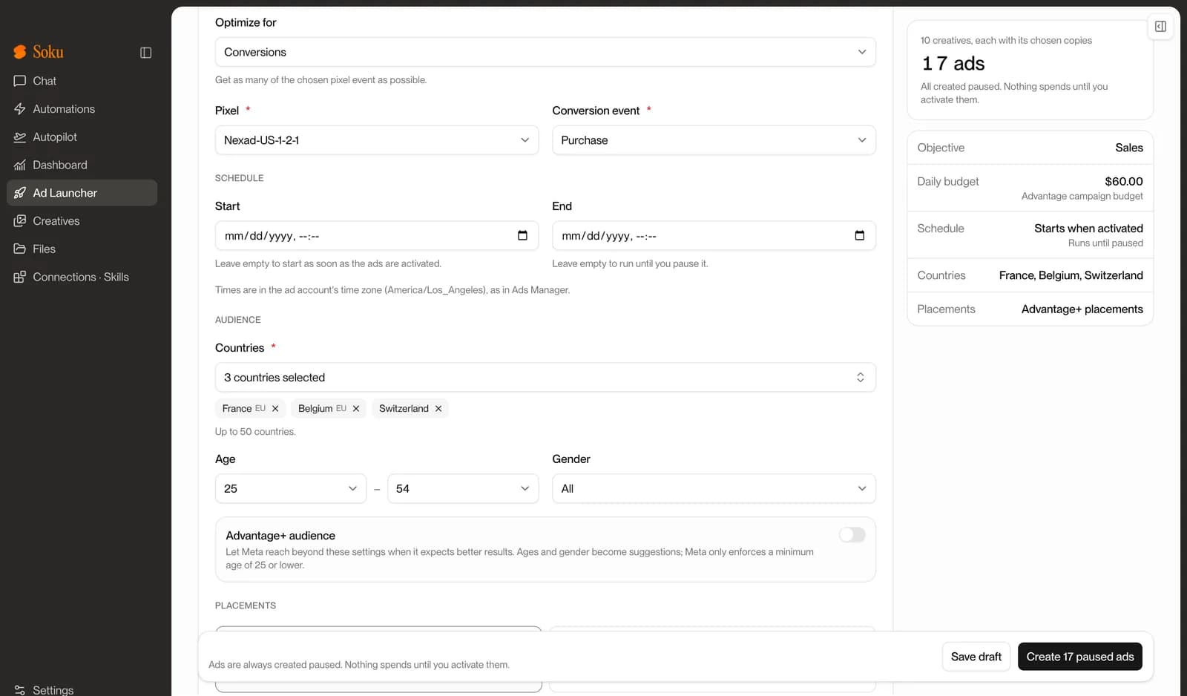Click the Start date and time field
1187x696 pixels.
tap(377, 236)
